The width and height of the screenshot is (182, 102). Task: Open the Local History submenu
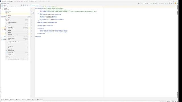[17, 46]
